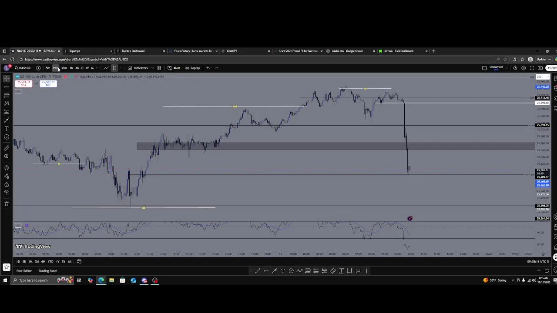Select the line chart style icon
The height and width of the screenshot is (313, 557).
(106, 68)
